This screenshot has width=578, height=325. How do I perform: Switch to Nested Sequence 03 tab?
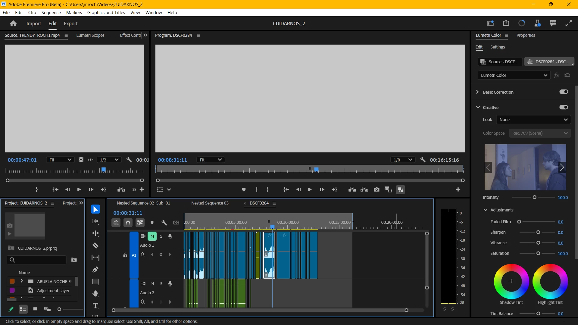click(x=210, y=203)
